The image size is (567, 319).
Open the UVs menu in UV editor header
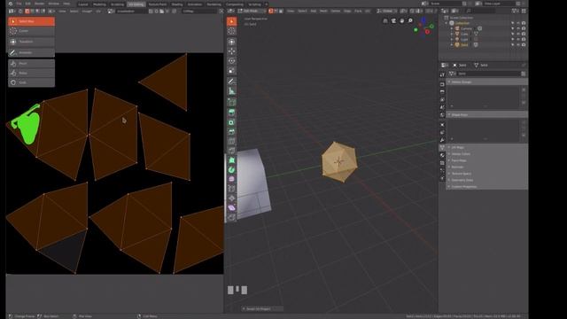click(98, 12)
